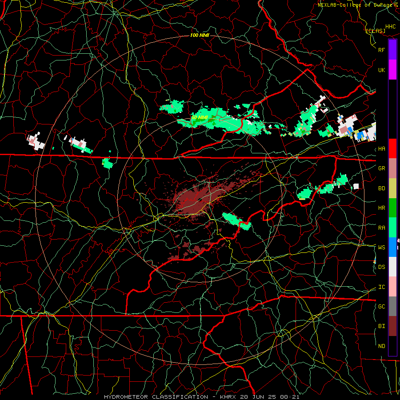Click the [CLAS] units label

(376, 31)
